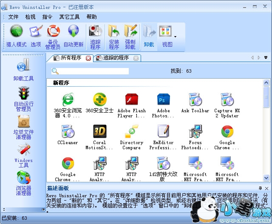Close the All Programs (所有程序) tab
The width and height of the screenshot is (272, 224).
(x=88, y=58)
